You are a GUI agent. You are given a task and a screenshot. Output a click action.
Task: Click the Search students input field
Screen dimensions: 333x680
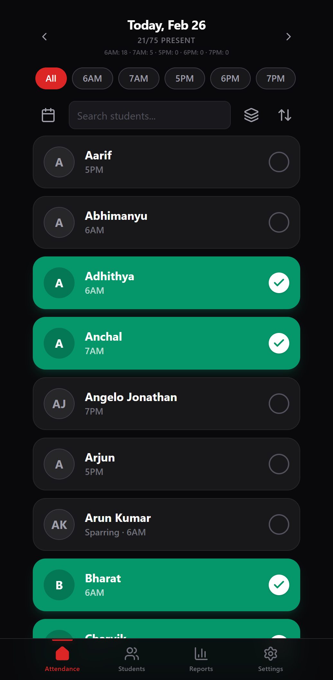[149, 115]
